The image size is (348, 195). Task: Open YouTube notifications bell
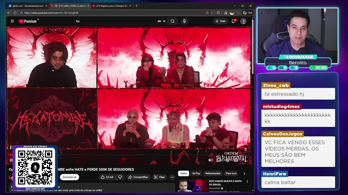pyautogui.click(x=233, y=21)
